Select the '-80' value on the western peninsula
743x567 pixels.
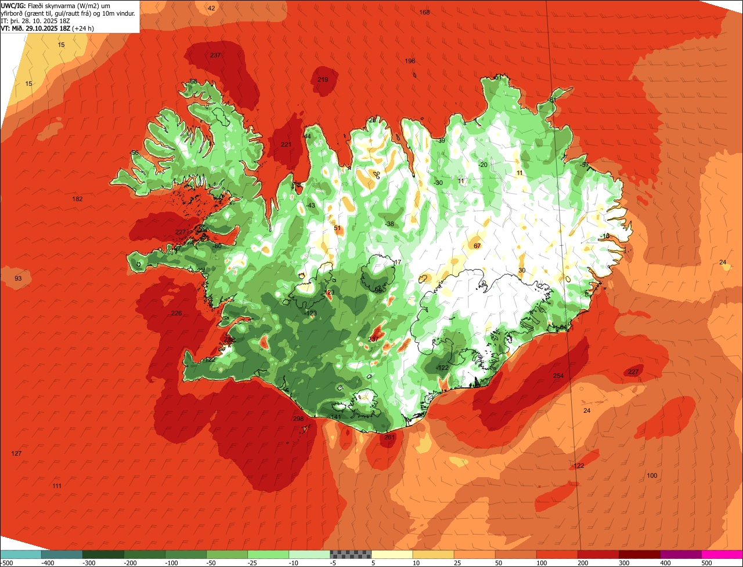tap(218, 246)
